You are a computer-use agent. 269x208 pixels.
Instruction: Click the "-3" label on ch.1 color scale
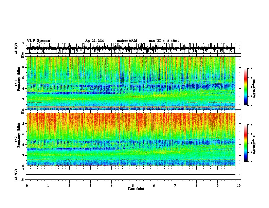[251, 68]
